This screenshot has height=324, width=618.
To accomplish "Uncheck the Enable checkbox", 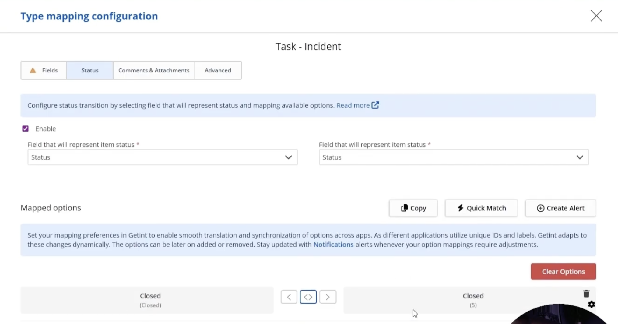I will [25, 129].
